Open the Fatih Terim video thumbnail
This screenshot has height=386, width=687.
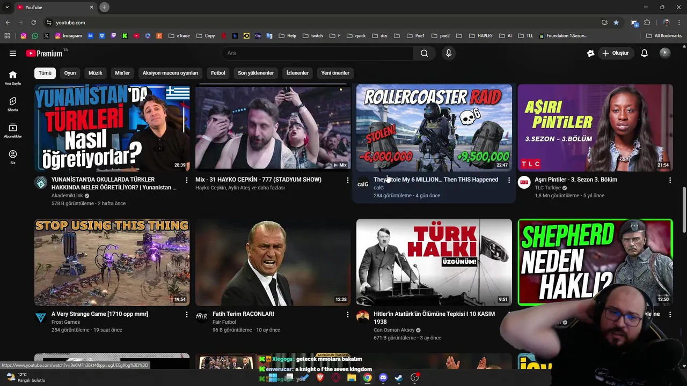[273, 262]
